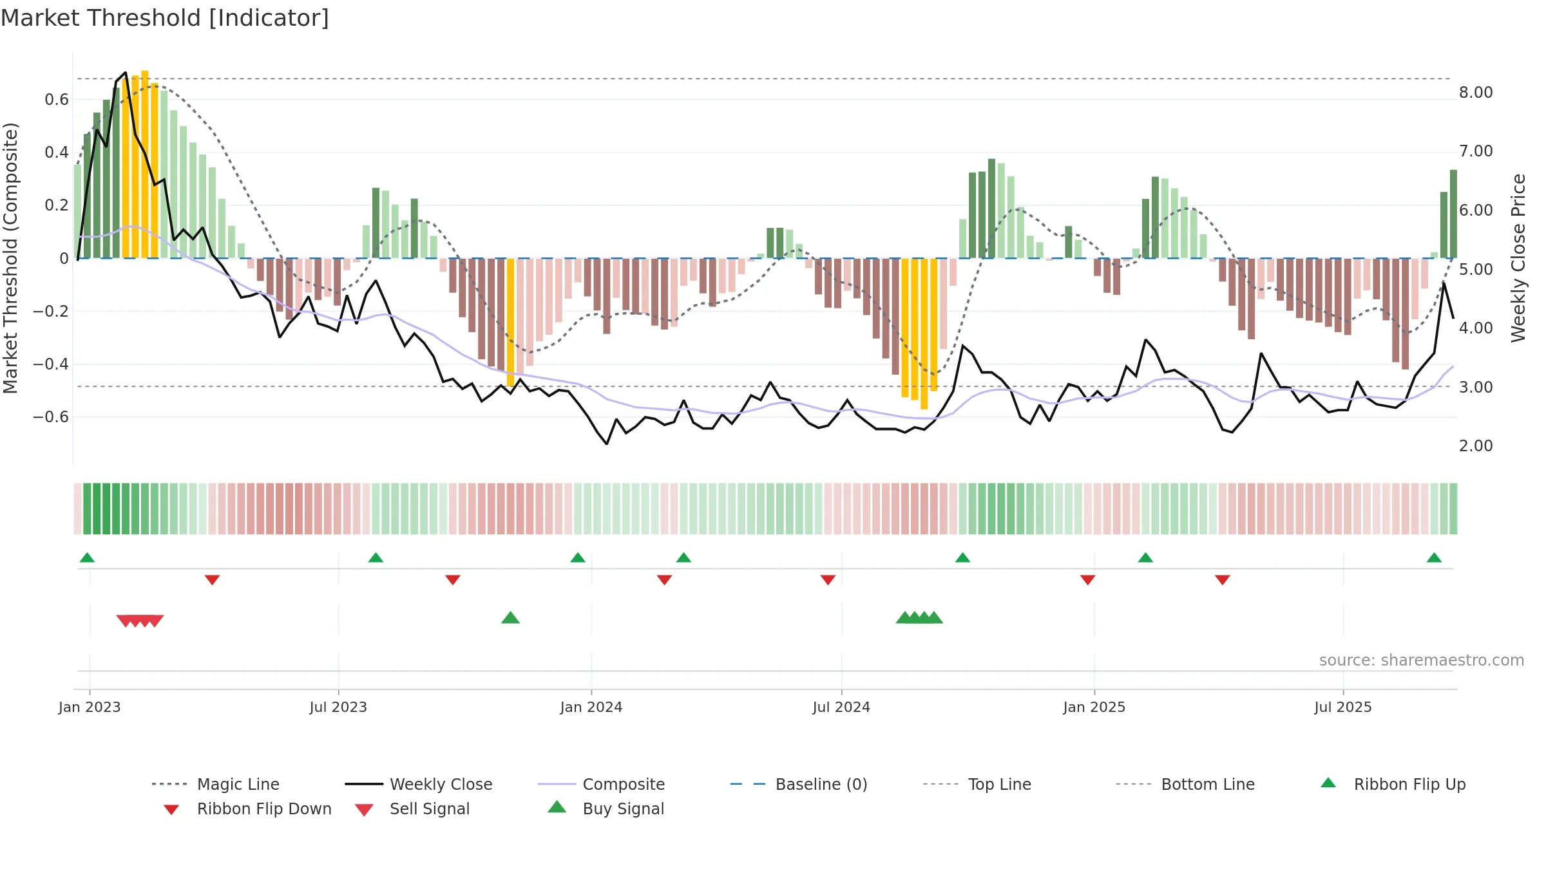Toggle the Magic Line legend entry
Image resolution: width=1546 pixels, height=869 pixels.
click(216, 784)
